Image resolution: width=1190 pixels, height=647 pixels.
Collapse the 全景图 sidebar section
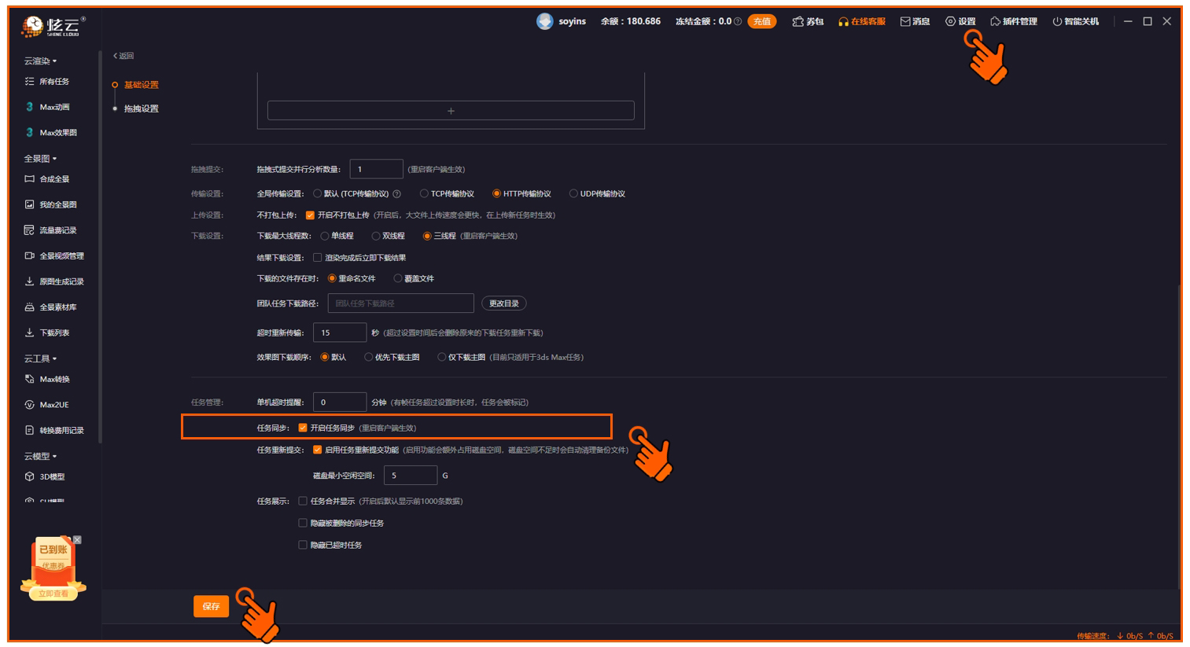(x=40, y=158)
